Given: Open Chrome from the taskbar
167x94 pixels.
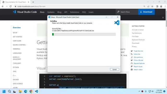Looking at the screenshot, I should point(31,91).
